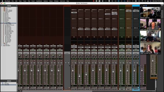This screenshot has width=164, height=92.
Task: Mute the DrumVIAUX folder channel
Action: pyautogui.click(x=68, y=63)
